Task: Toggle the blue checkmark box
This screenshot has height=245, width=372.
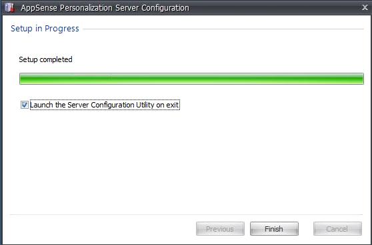Action: point(25,105)
